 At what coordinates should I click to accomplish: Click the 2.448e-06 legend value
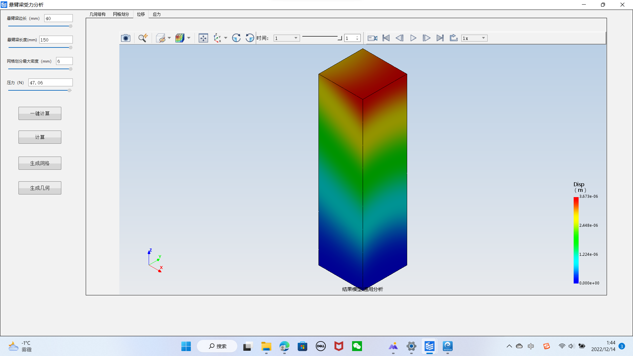point(588,225)
